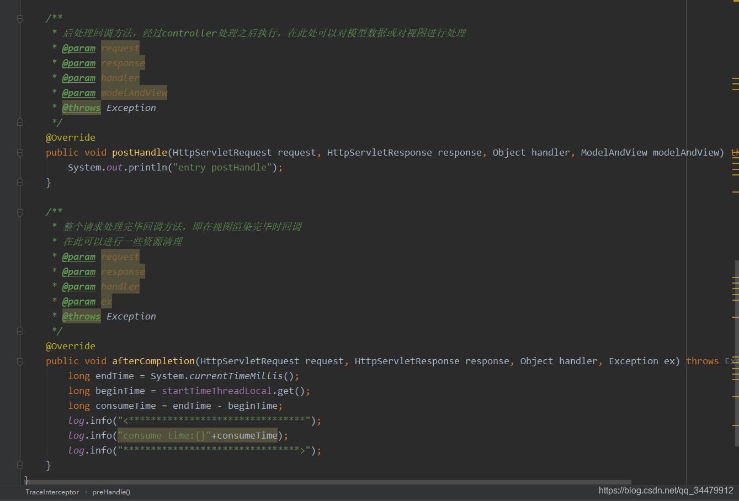Screen dimensions: 739x501
Task: Click the postHandle method name
Action: 140,152
